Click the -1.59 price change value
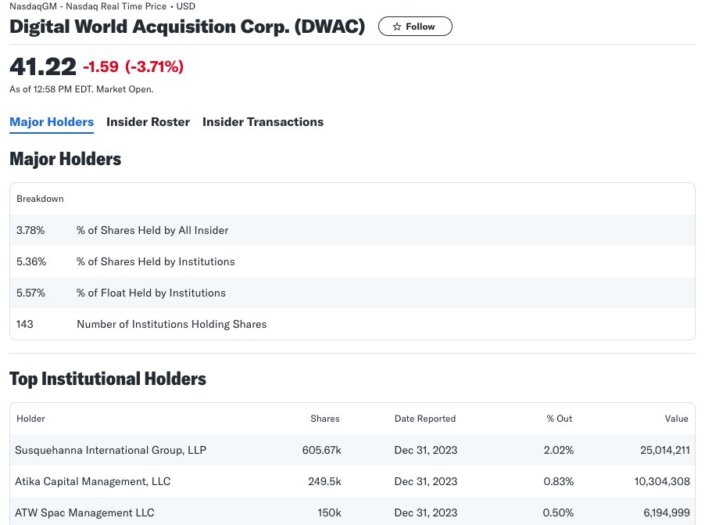The image size is (705, 525). [x=101, y=67]
